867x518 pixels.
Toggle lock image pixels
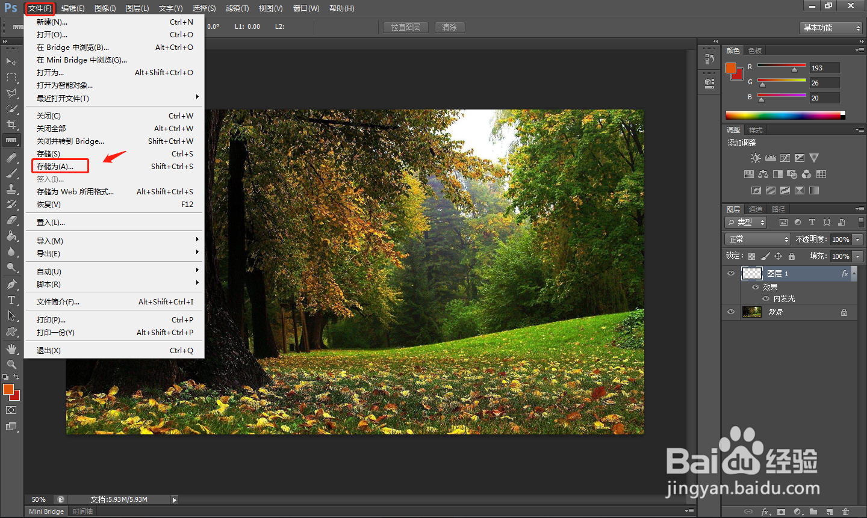coord(765,256)
